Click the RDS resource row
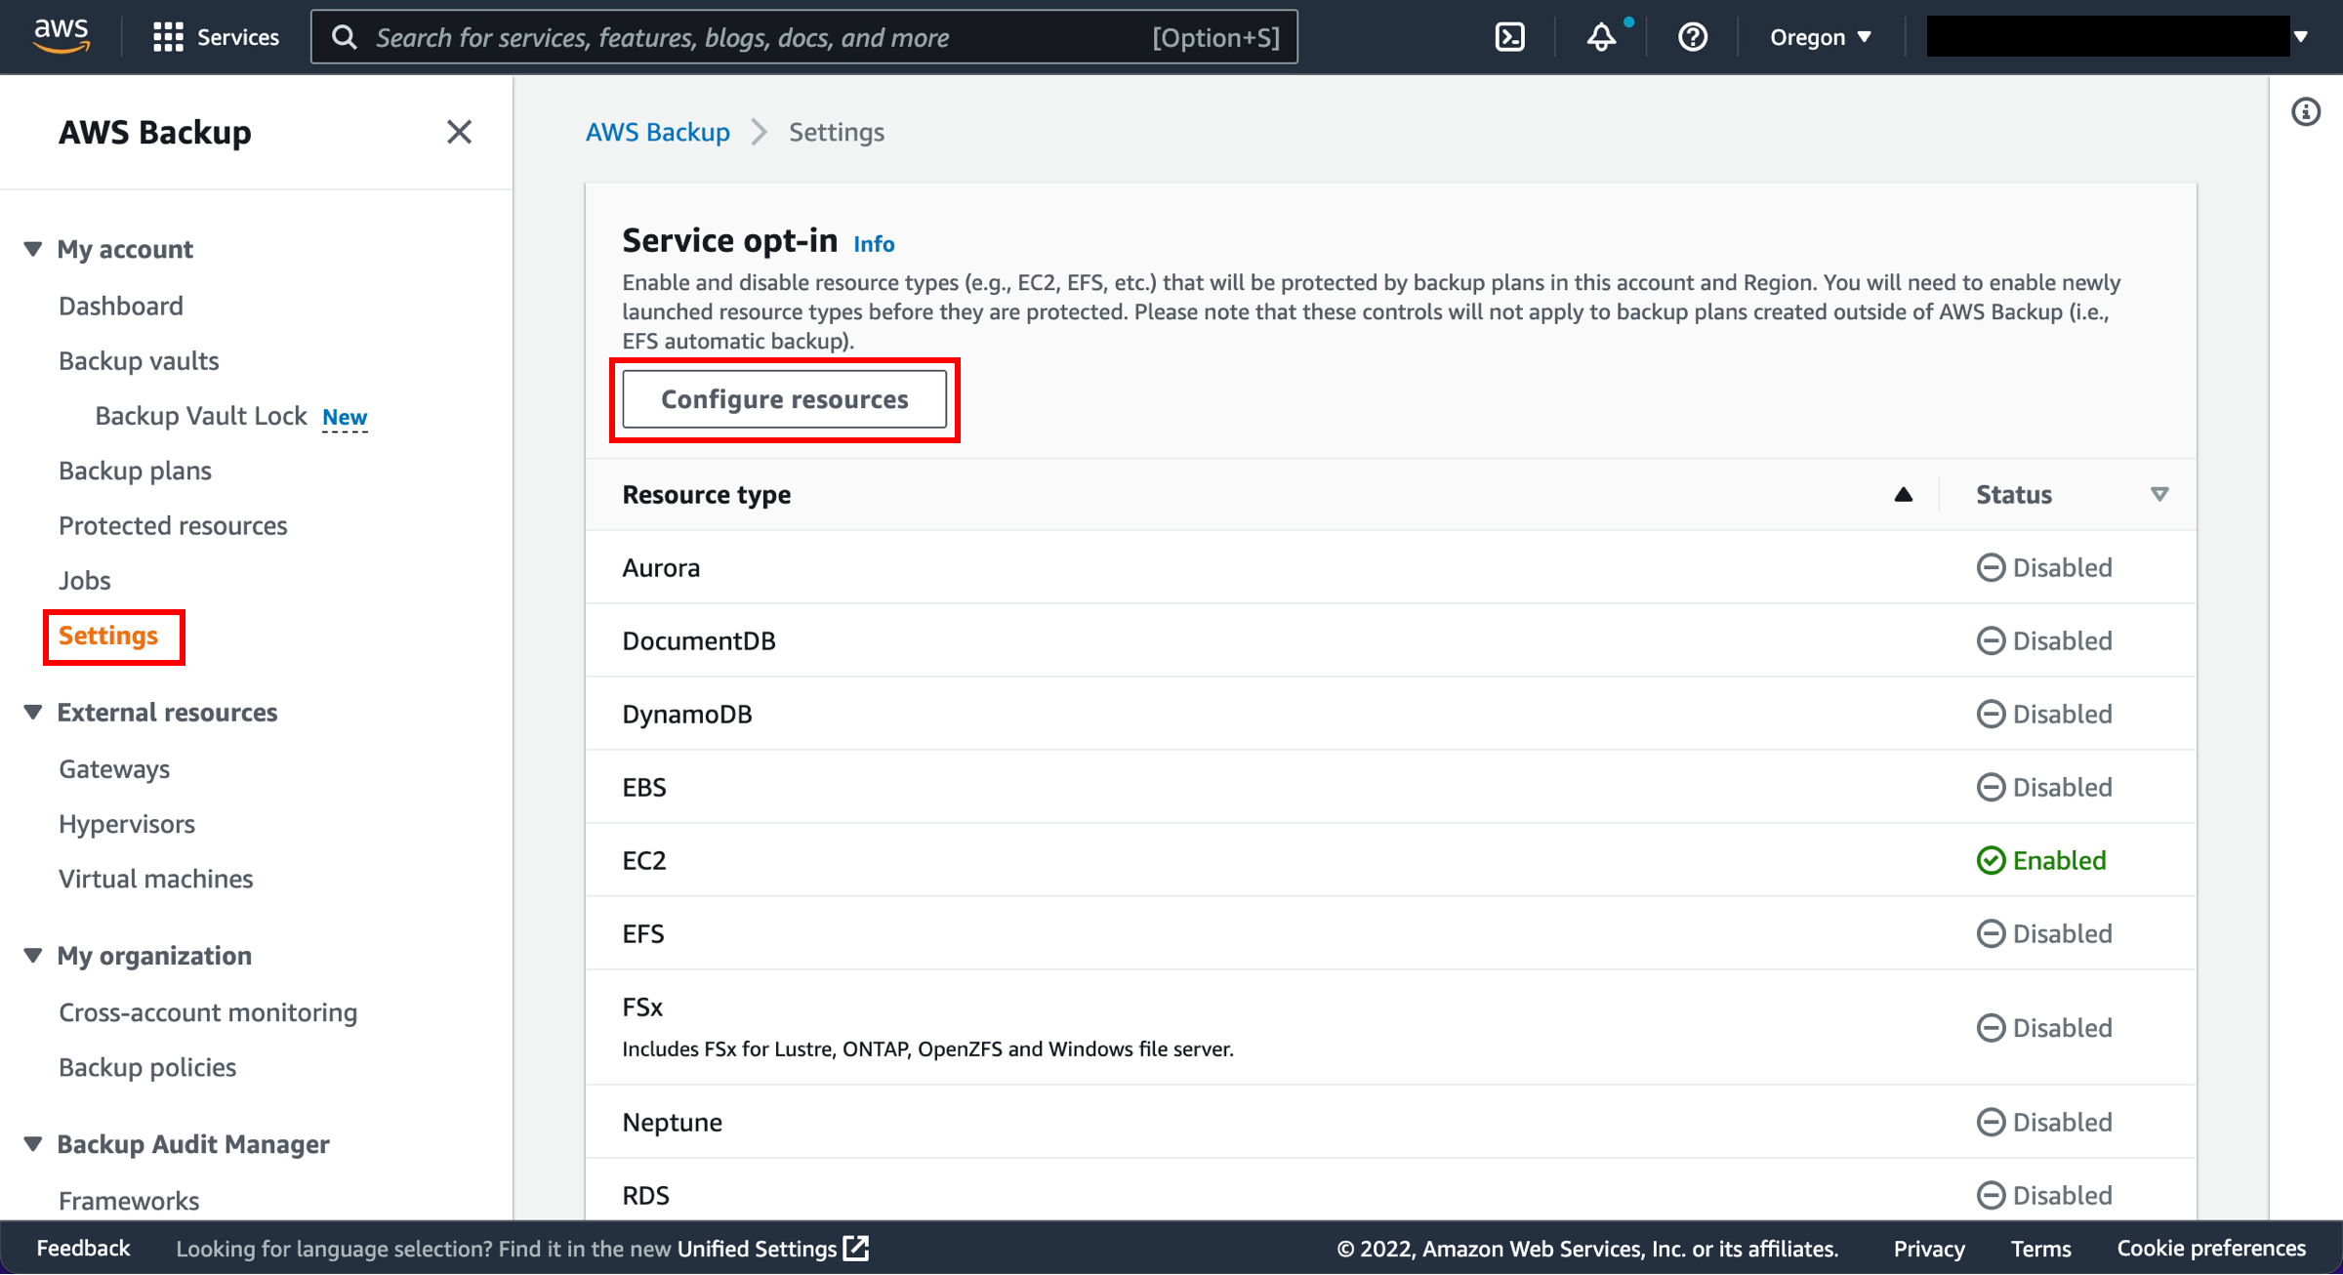 (1390, 1191)
